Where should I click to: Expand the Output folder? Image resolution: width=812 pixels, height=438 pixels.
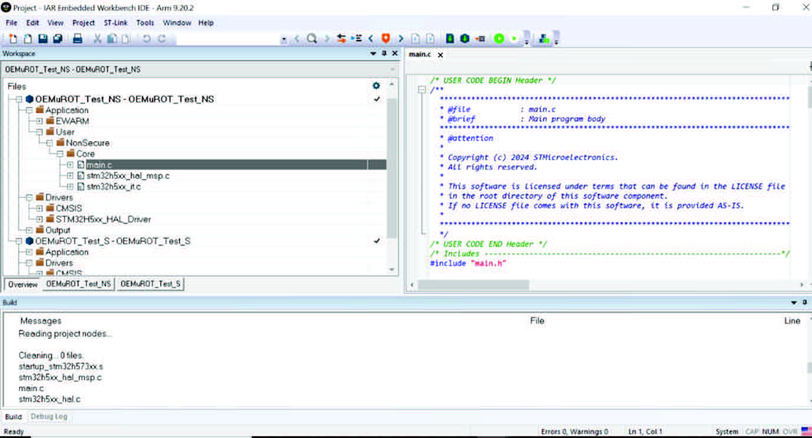tap(29, 230)
